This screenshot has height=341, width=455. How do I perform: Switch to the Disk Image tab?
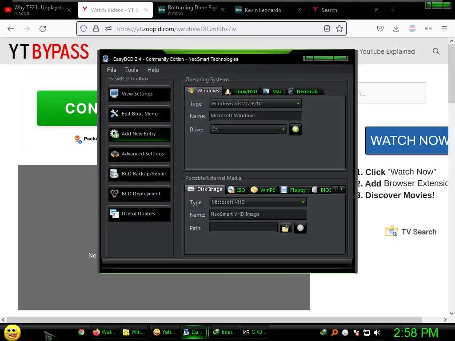[x=205, y=189]
